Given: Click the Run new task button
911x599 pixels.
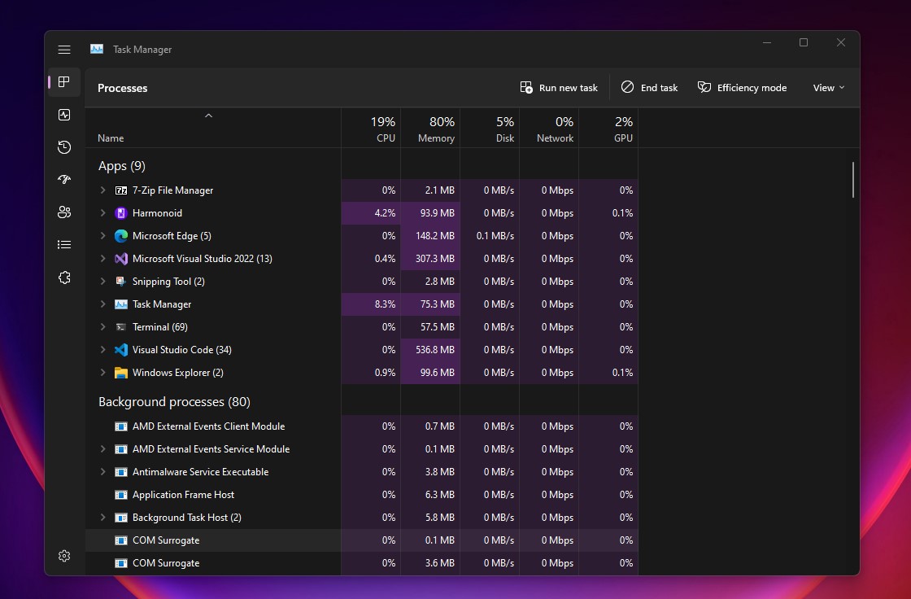Looking at the screenshot, I should coord(559,88).
